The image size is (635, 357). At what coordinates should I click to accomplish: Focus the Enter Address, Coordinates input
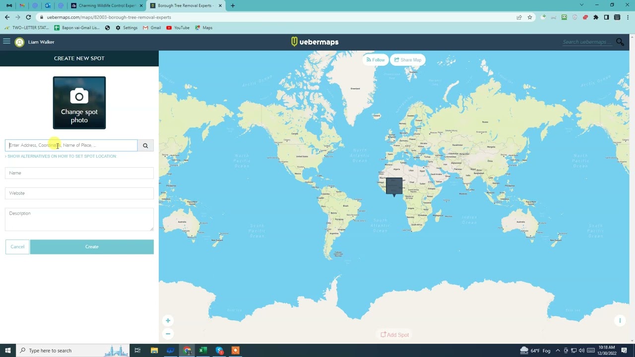pos(71,145)
